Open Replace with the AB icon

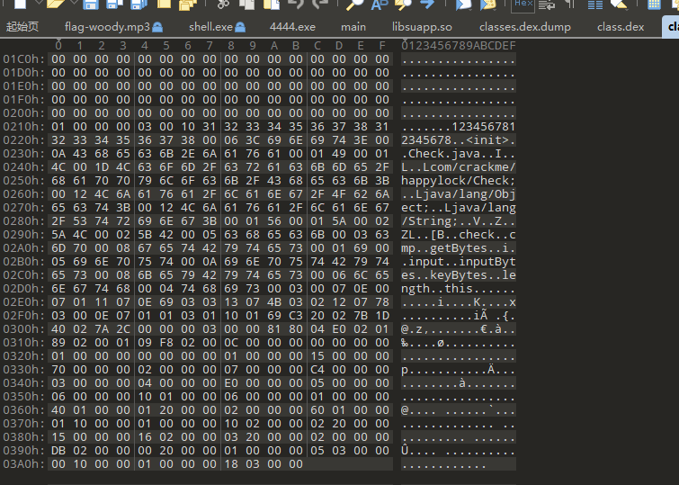point(380,4)
